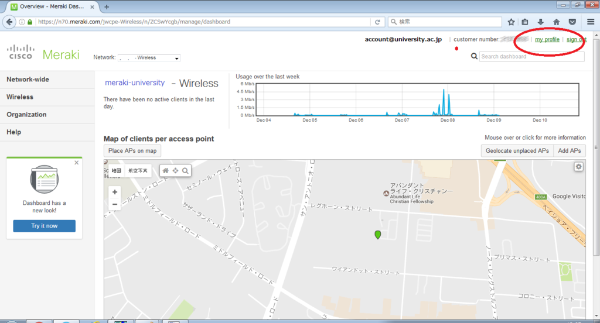Click the my profile link
This screenshot has width=600, height=323.
(x=547, y=39)
